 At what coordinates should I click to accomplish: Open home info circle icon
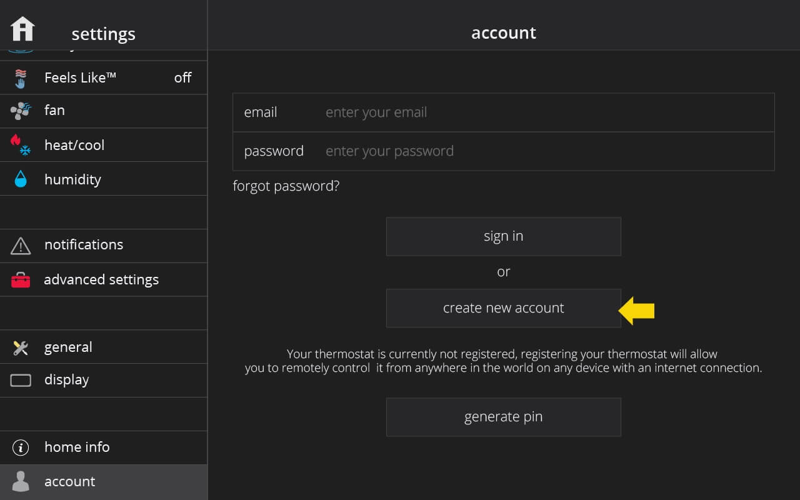point(21,447)
